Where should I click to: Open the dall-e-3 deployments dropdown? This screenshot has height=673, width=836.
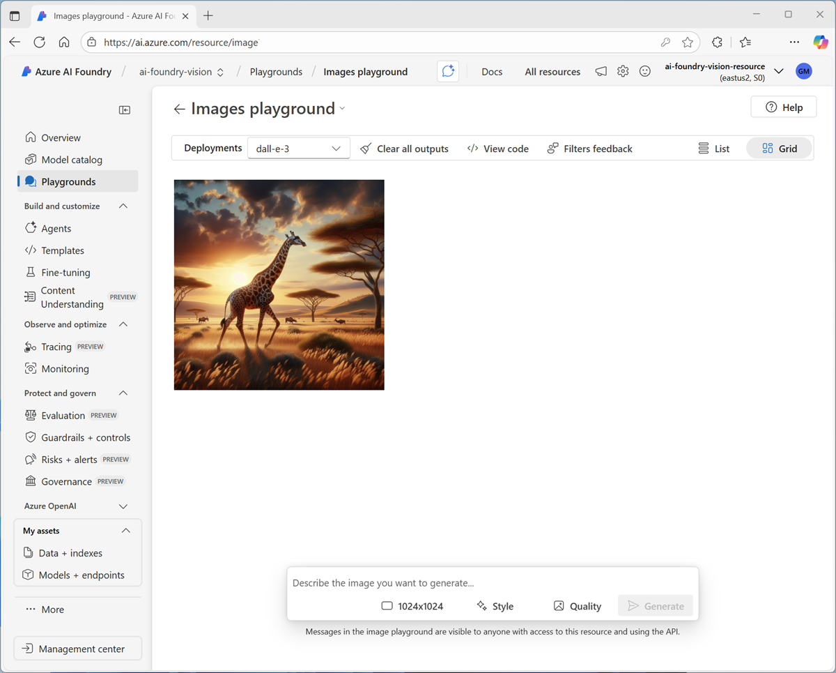pos(298,149)
